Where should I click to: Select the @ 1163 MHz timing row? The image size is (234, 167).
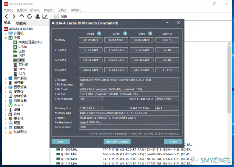(x=125, y=154)
